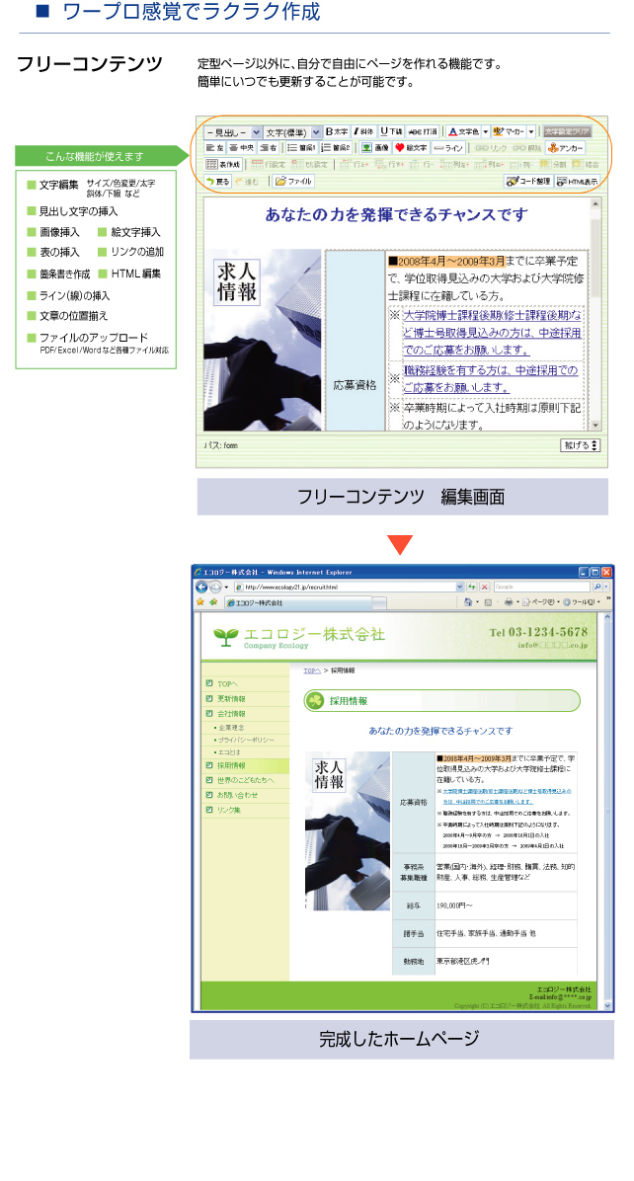Click the unlink (解除) toolbar button

click(526, 148)
